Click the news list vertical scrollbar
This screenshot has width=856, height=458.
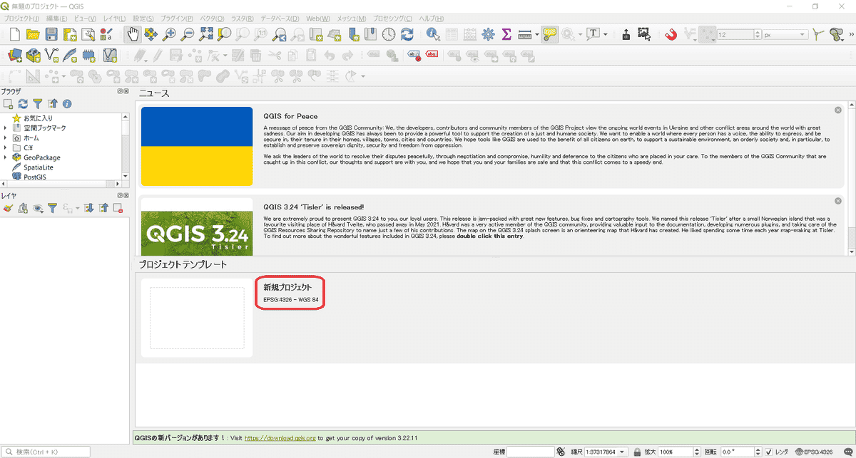[x=851, y=178]
